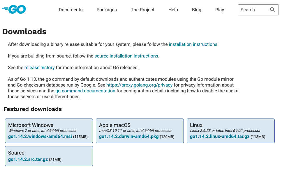Viewport: 282px width, 174px height.
Task: Select the Linux featured download box heading
Action: click(196, 125)
